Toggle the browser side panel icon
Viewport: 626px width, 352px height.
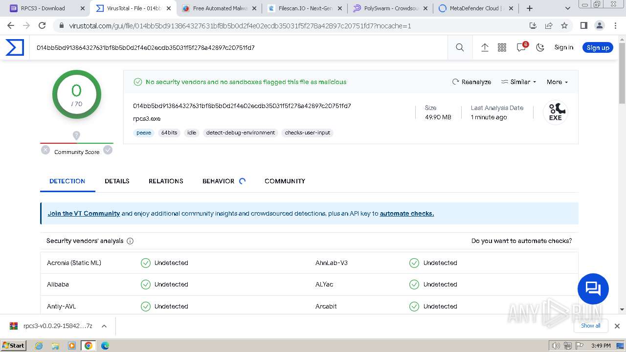(x=583, y=25)
